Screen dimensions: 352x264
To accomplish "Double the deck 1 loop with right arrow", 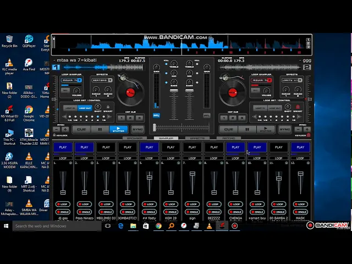I will tap(109, 117).
